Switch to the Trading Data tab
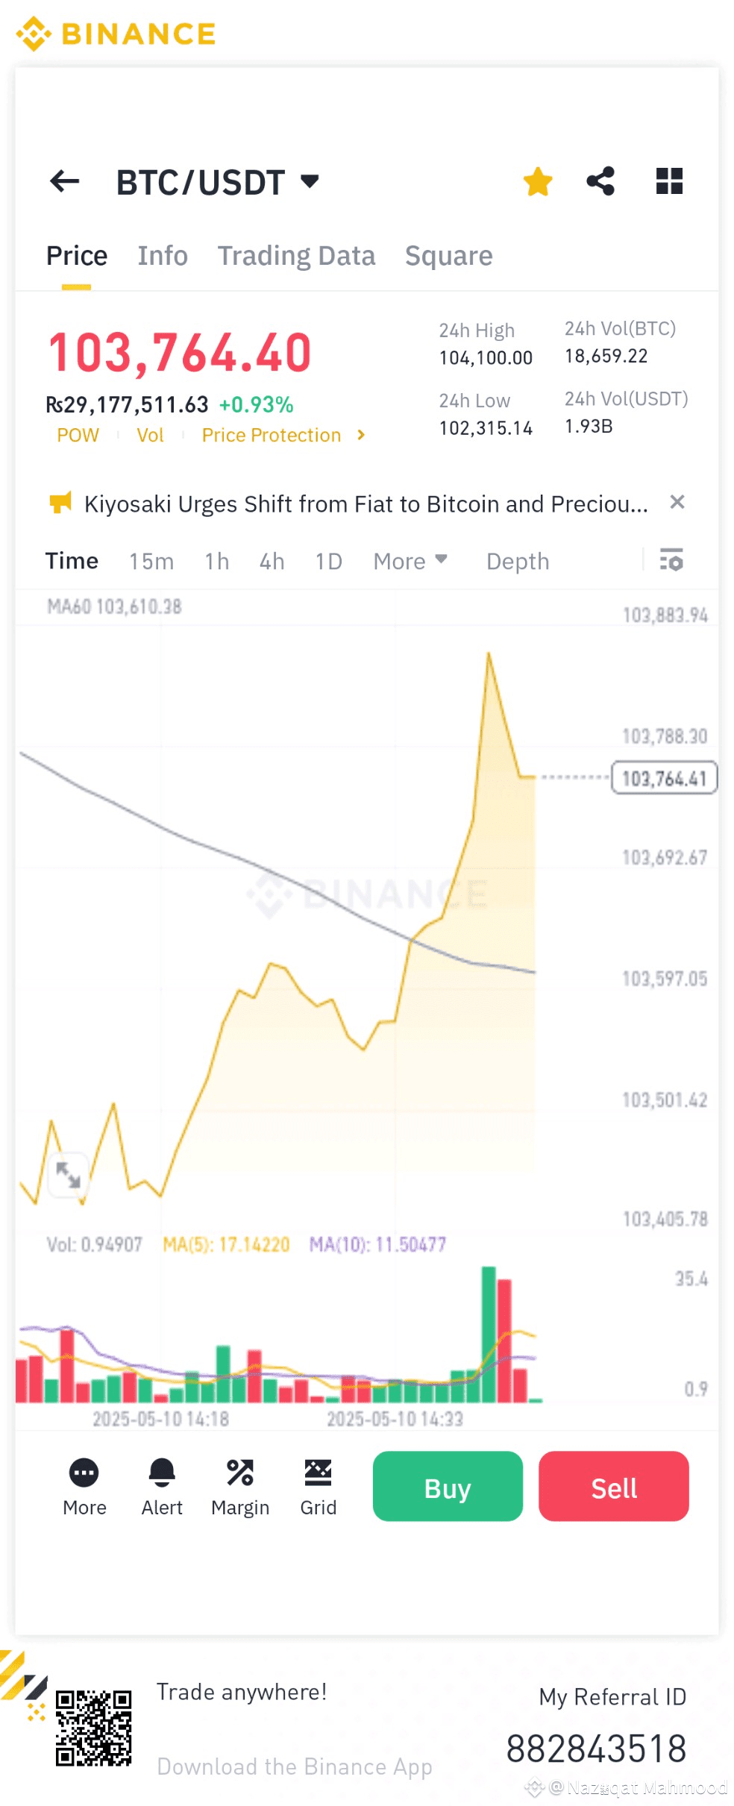Viewport: 734px width, 1806px height. coord(296,256)
